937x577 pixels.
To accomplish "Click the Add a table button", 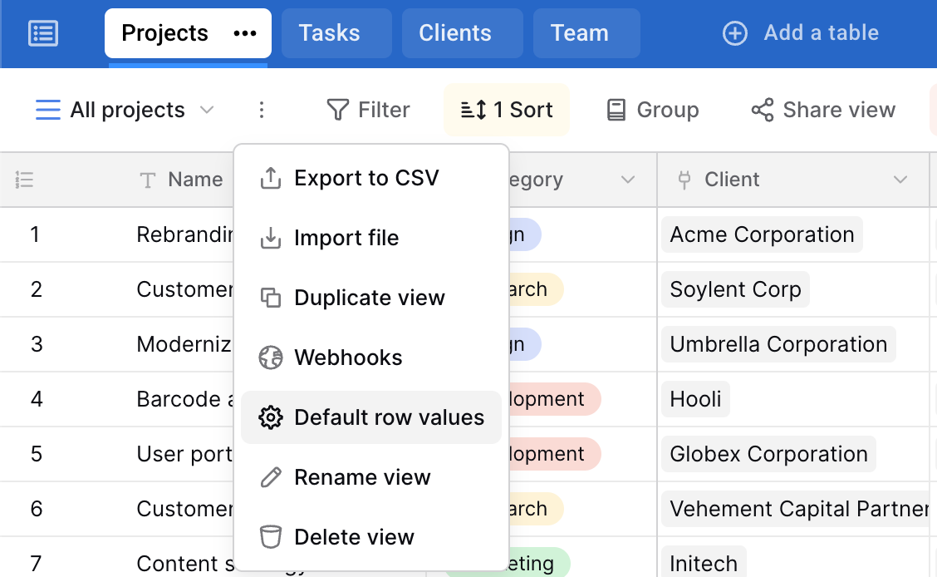I will click(x=801, y=33).
